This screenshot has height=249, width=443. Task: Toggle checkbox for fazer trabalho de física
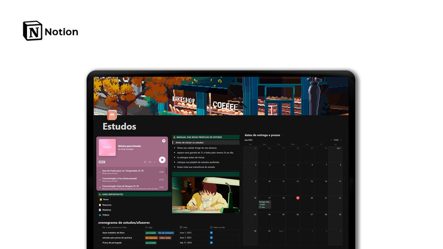[x=211, y=233]
